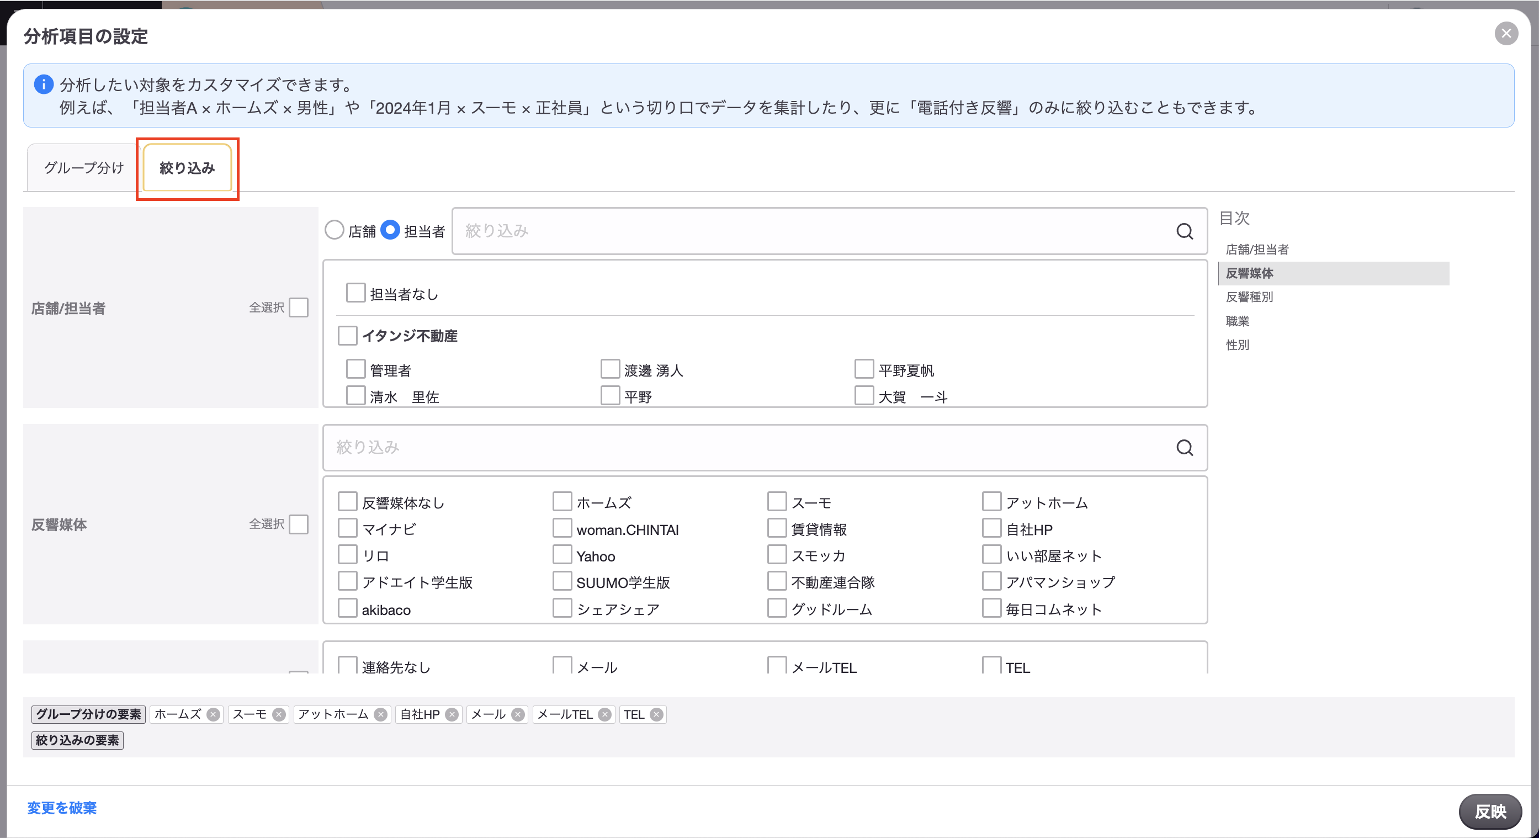Focus the 店舗/担当者 絞り込み search field

coord(829,231)
